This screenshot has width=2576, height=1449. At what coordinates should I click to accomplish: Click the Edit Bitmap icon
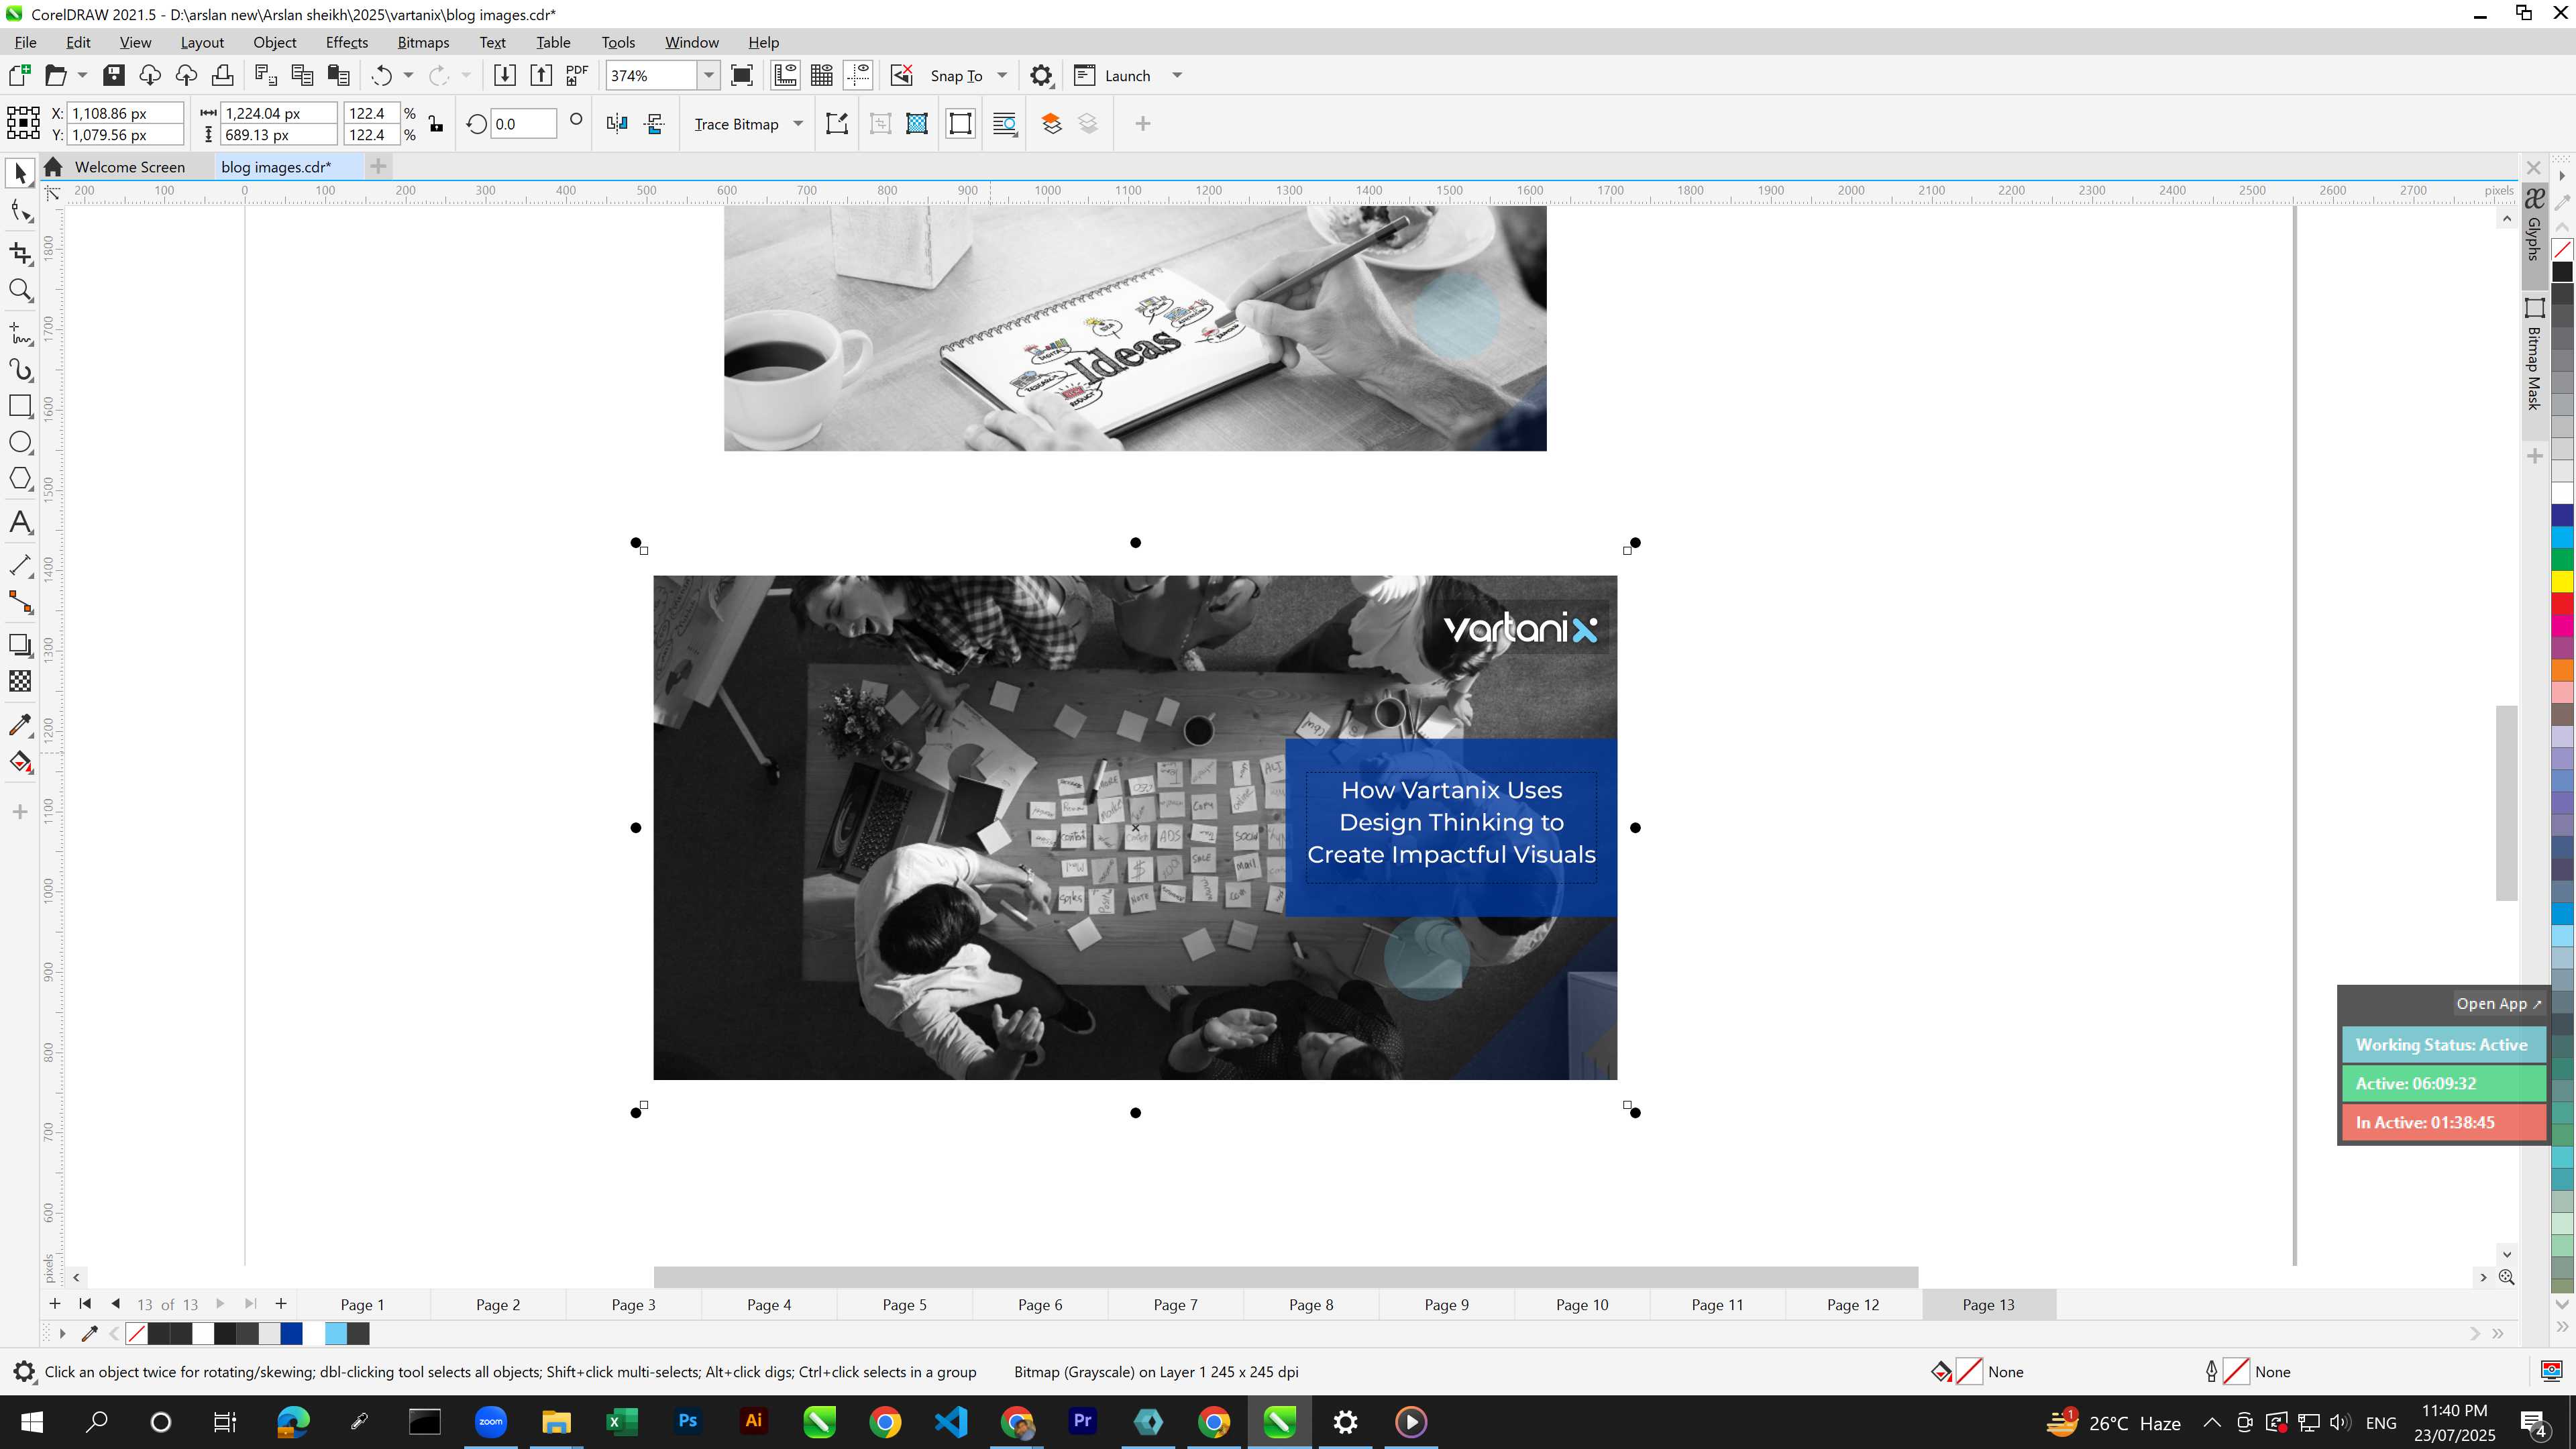coord(836,124)
